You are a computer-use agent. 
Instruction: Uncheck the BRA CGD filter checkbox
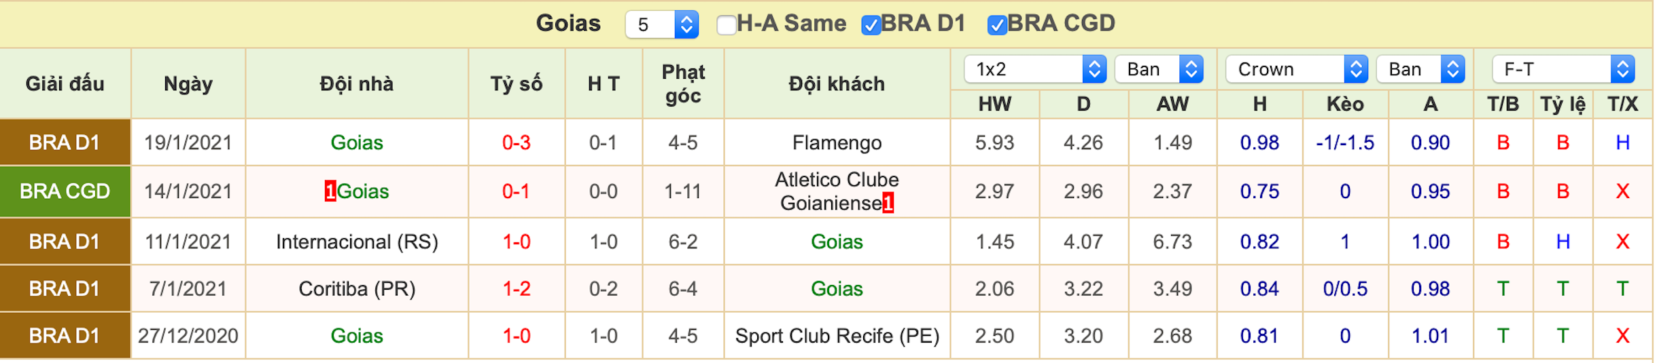coord(996,25)
